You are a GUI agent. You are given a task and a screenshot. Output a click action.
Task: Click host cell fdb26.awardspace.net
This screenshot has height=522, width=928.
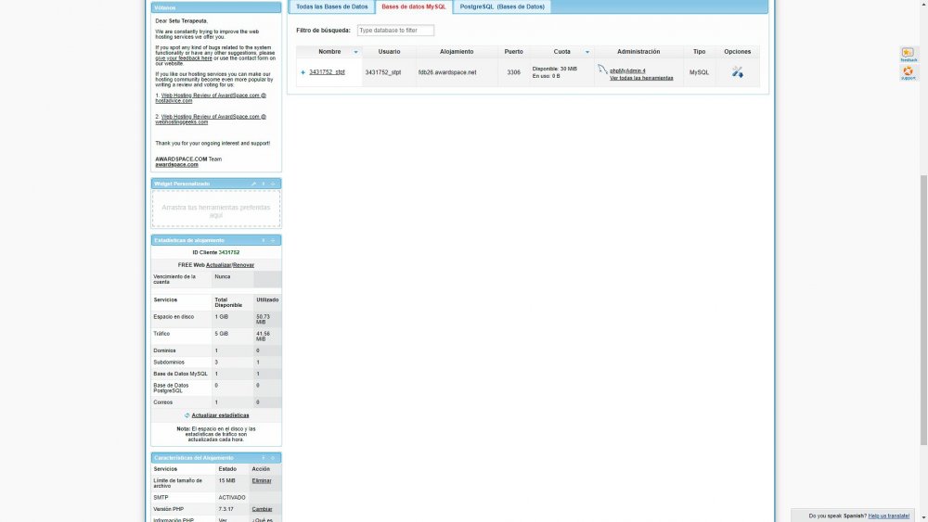click(x=447, y=72)
